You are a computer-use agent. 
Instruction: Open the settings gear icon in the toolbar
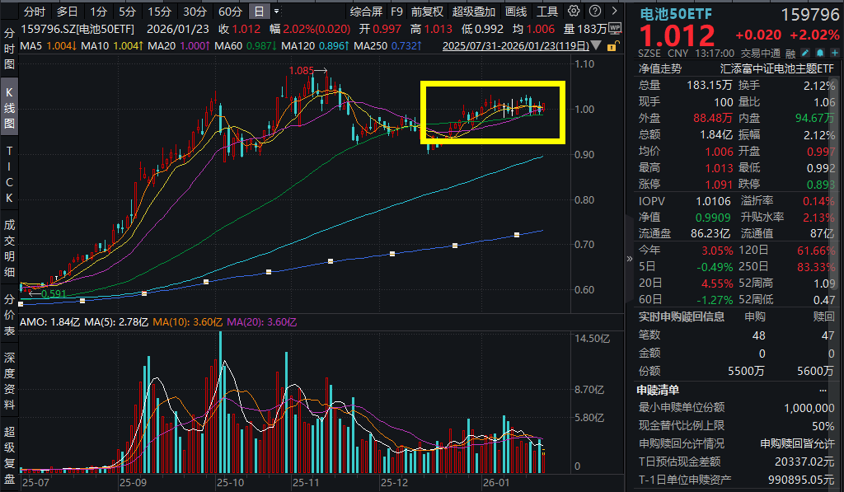(572, 11)
